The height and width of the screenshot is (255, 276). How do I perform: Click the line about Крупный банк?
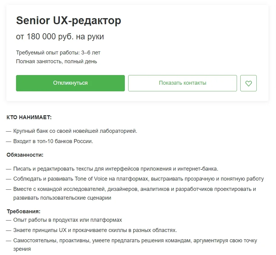tap(75, 131)
